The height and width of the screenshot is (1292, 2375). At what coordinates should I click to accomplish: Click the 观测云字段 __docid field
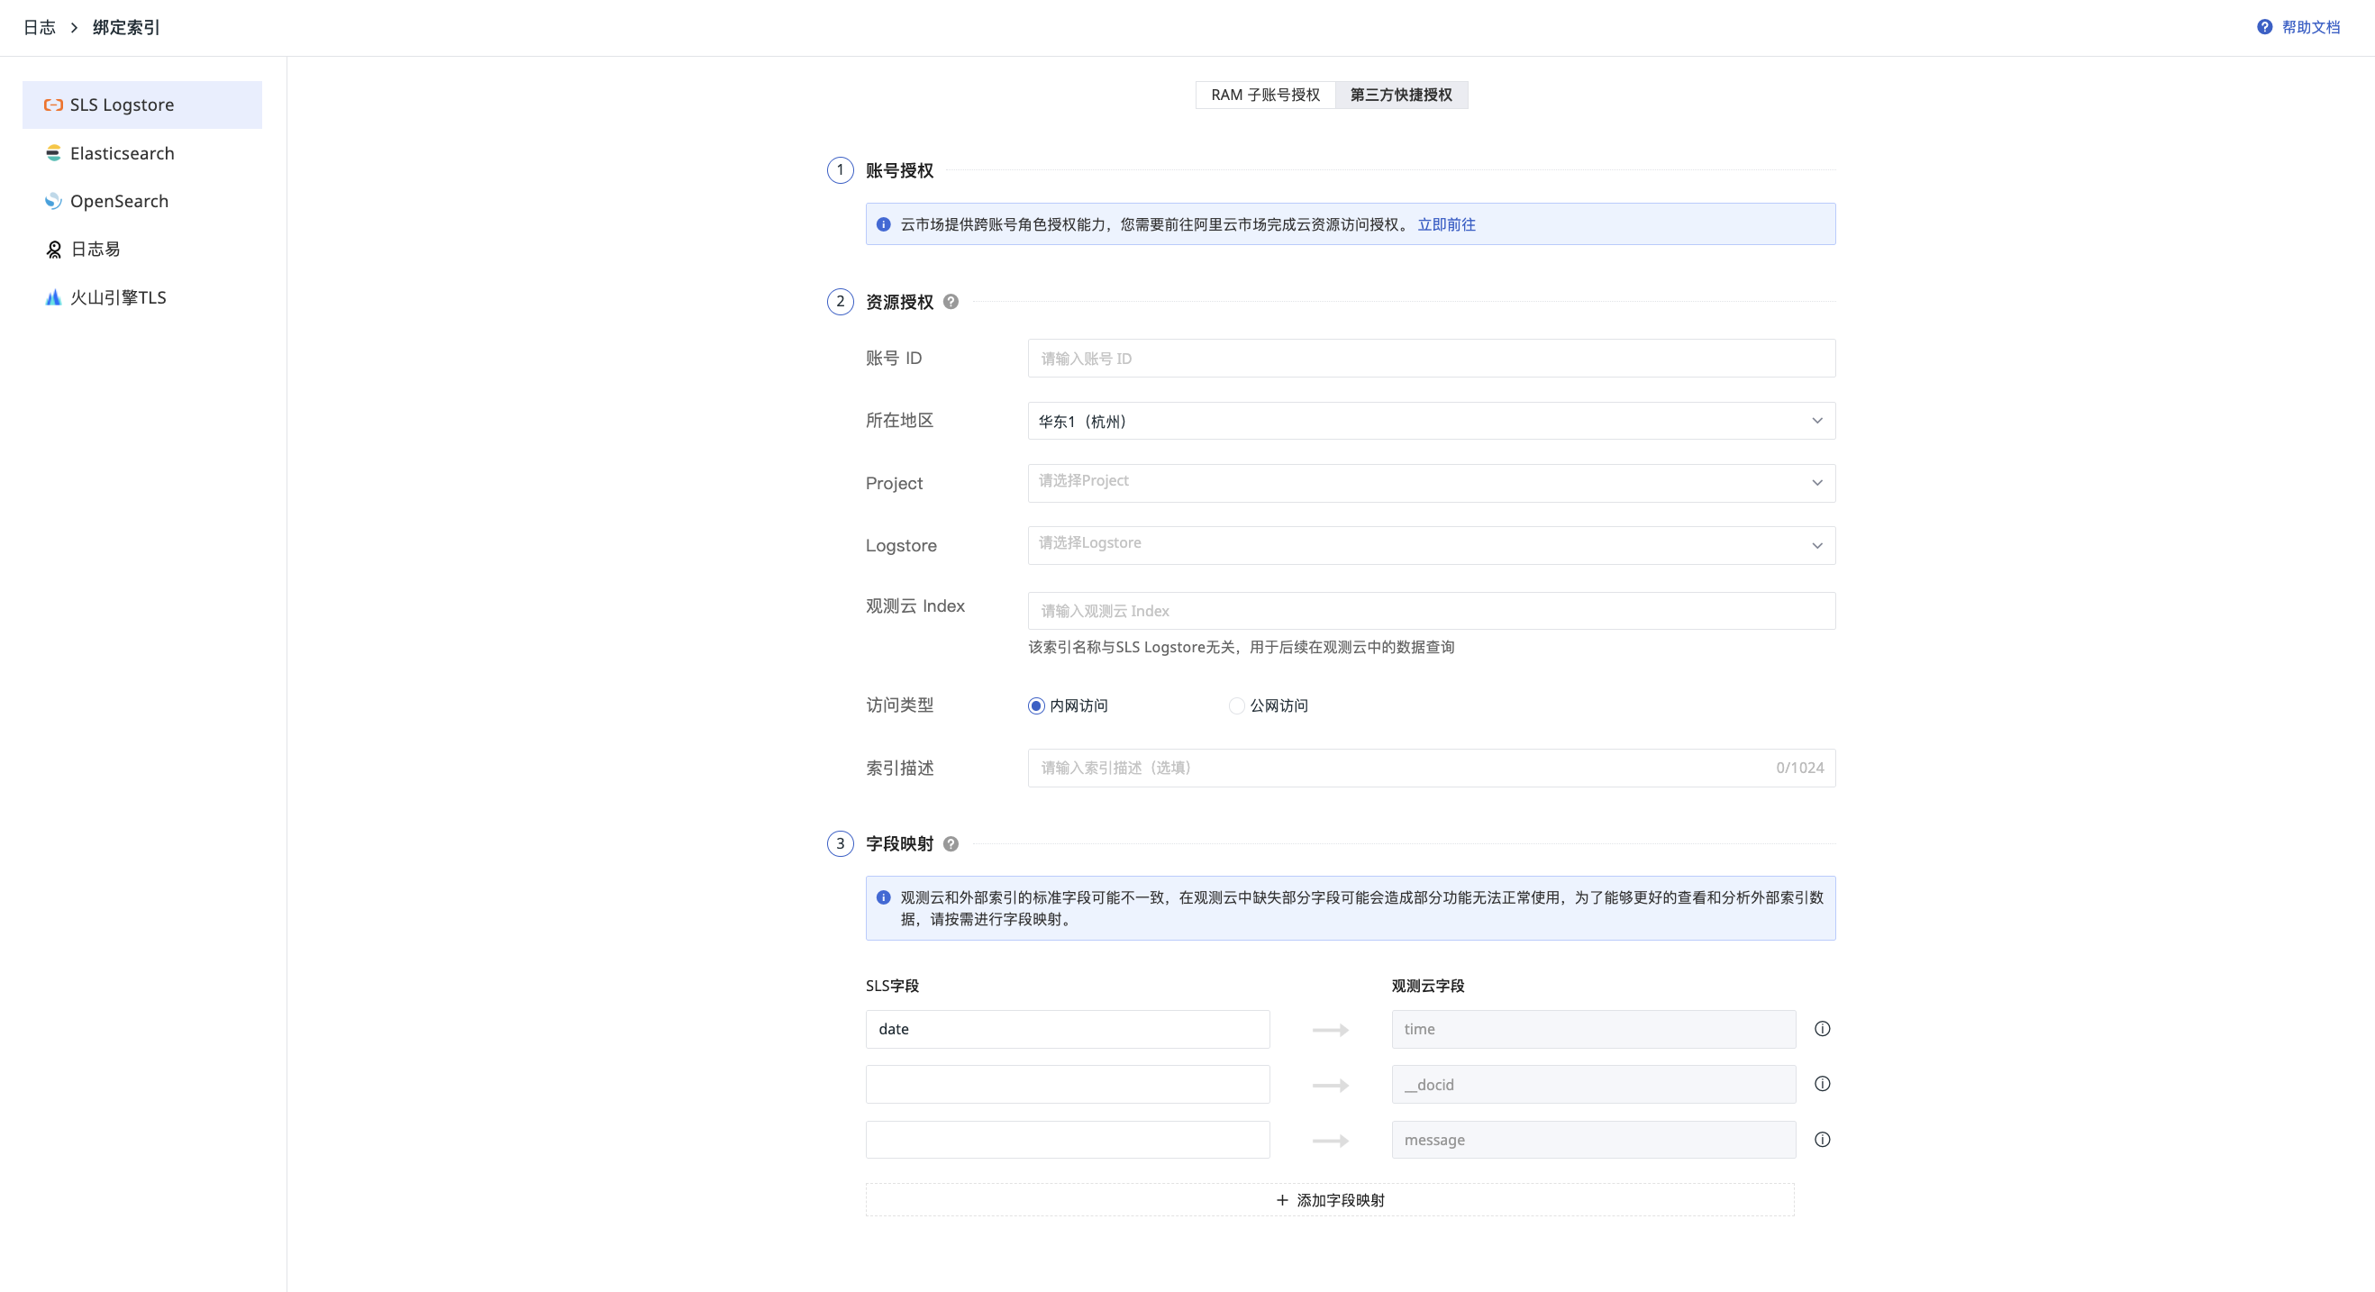(x=1593, y=1085)
